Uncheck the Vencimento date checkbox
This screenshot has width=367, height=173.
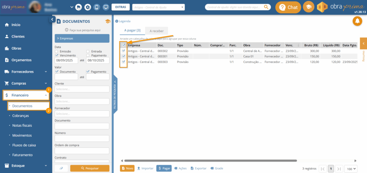(57, 56)
